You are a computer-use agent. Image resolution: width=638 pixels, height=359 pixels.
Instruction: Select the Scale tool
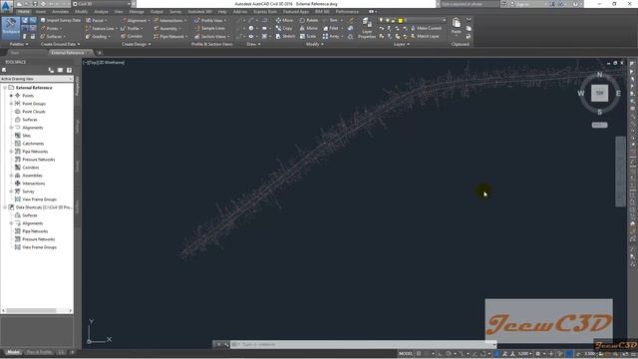[x=308, y=36]
